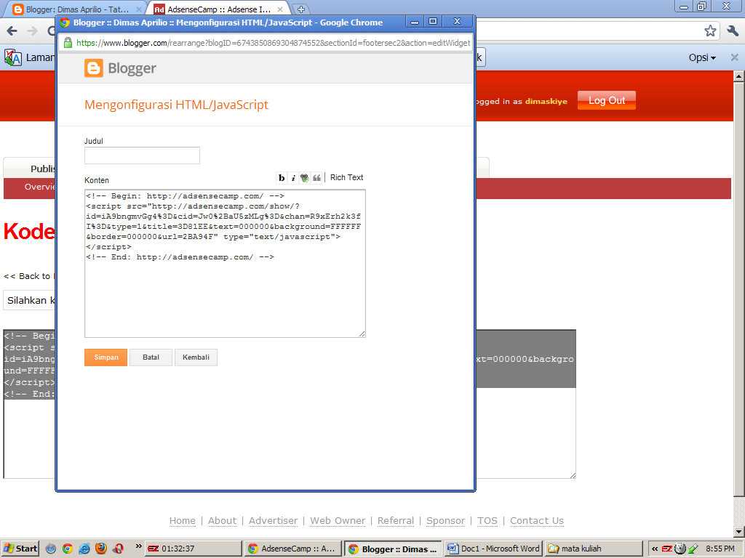Click the Google Translate bar icon
This screenshot has width=745, height=558.
[x=13, y=58]
